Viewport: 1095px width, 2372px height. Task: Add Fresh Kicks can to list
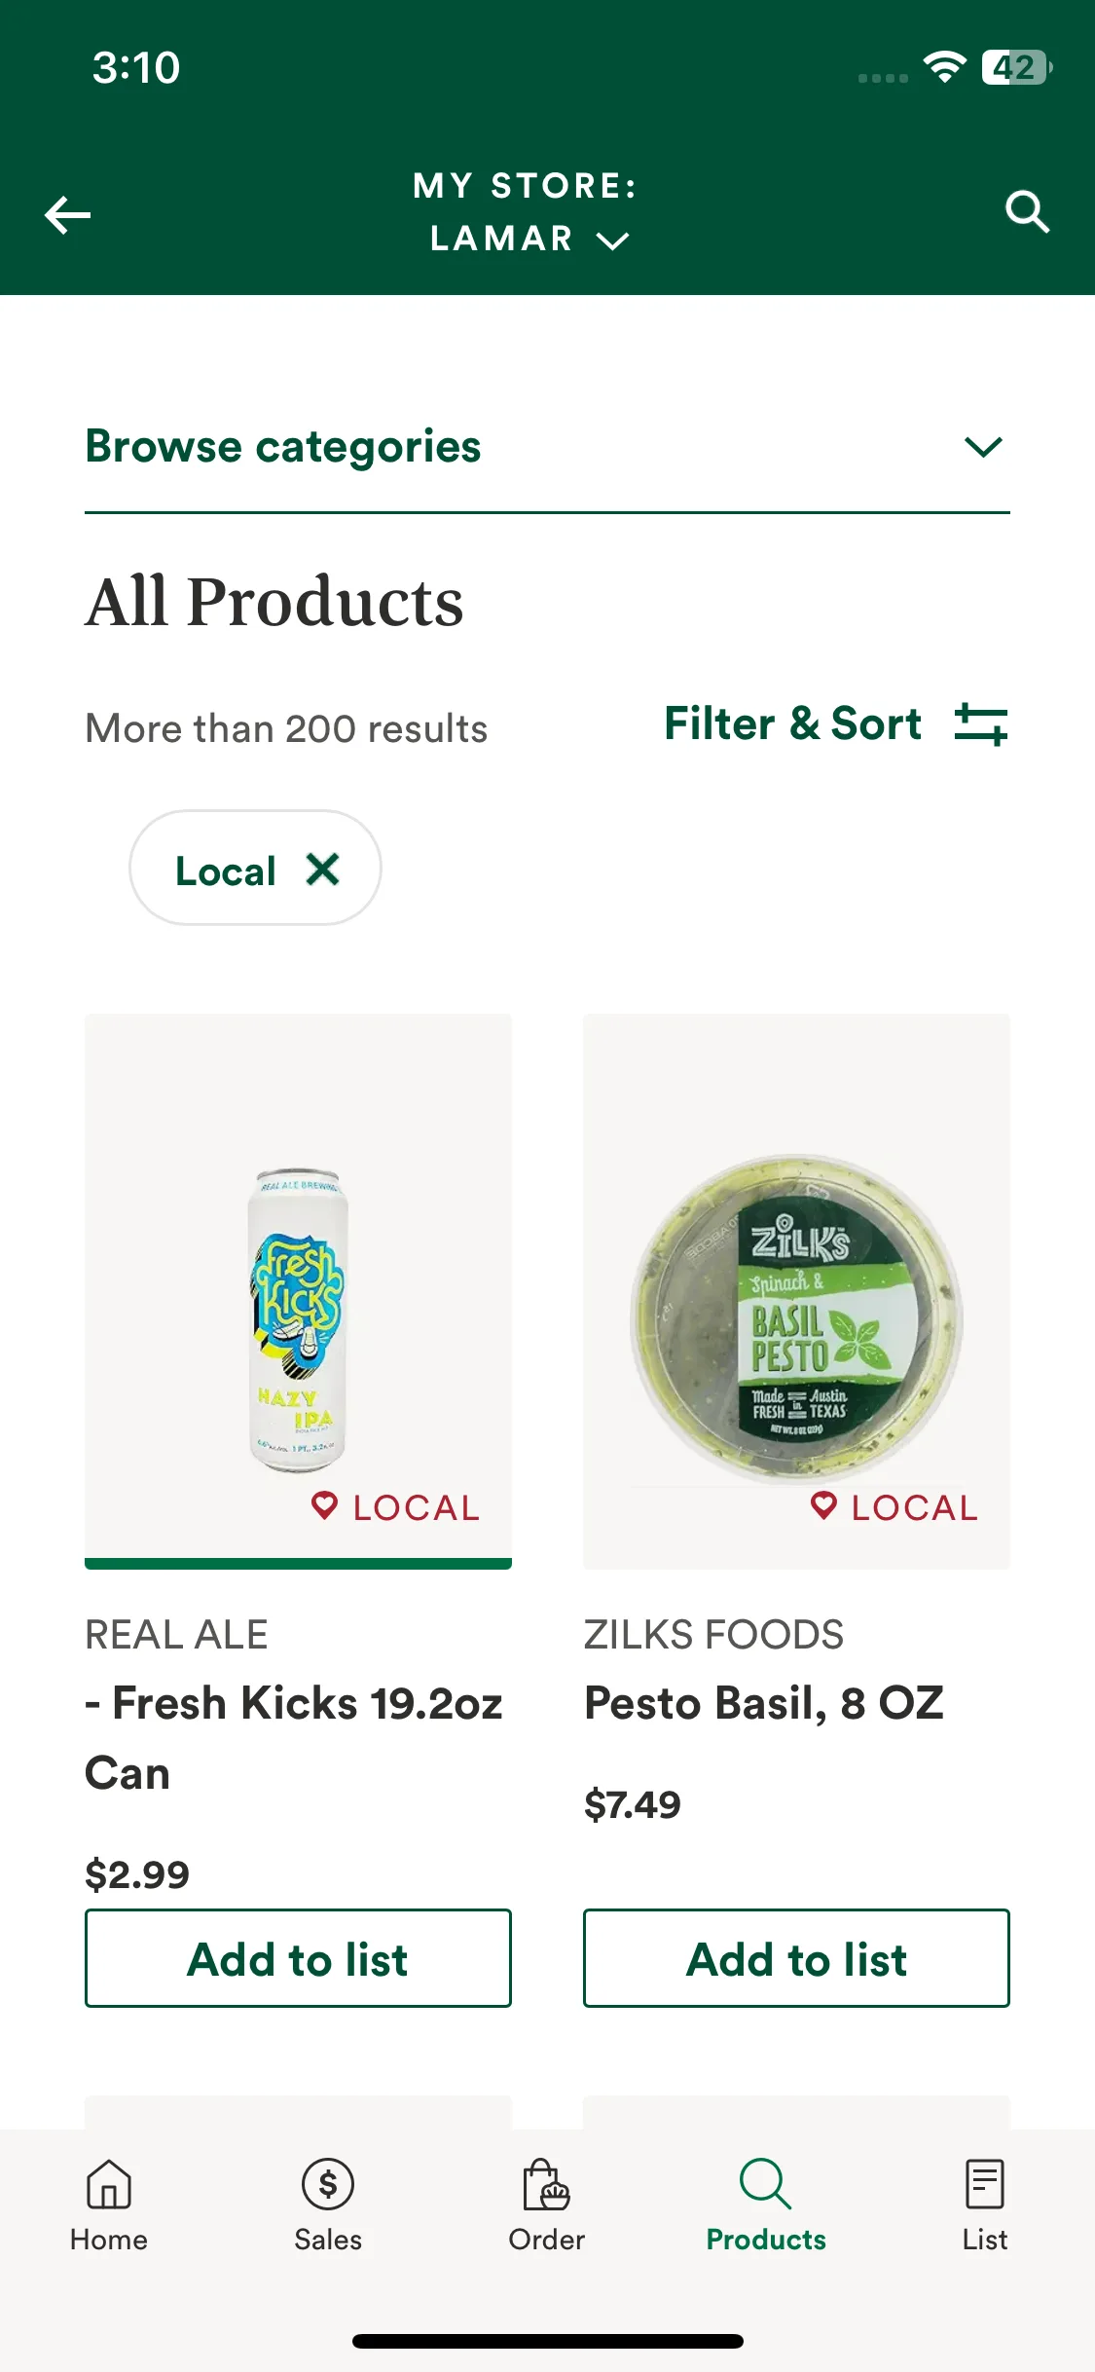pyautogui.click(x=298, y=1958)
